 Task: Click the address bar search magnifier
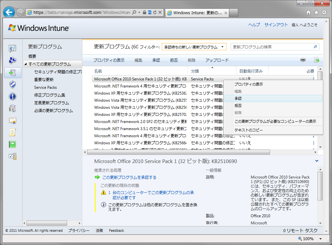pyautogui.click(x=134, y=13)
